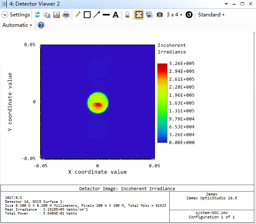Open the Standard line thickness dropdown

[211, 15]
